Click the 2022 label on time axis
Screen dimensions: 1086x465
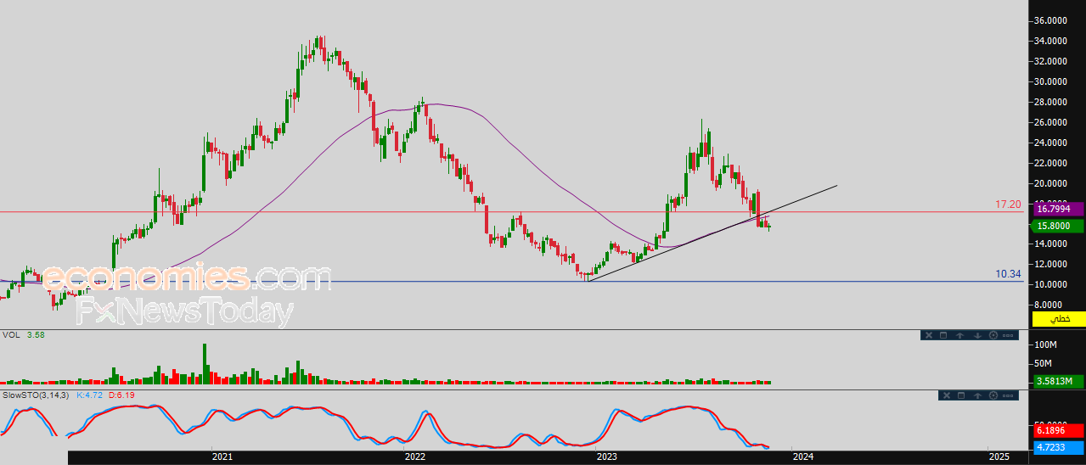(415, 457)
